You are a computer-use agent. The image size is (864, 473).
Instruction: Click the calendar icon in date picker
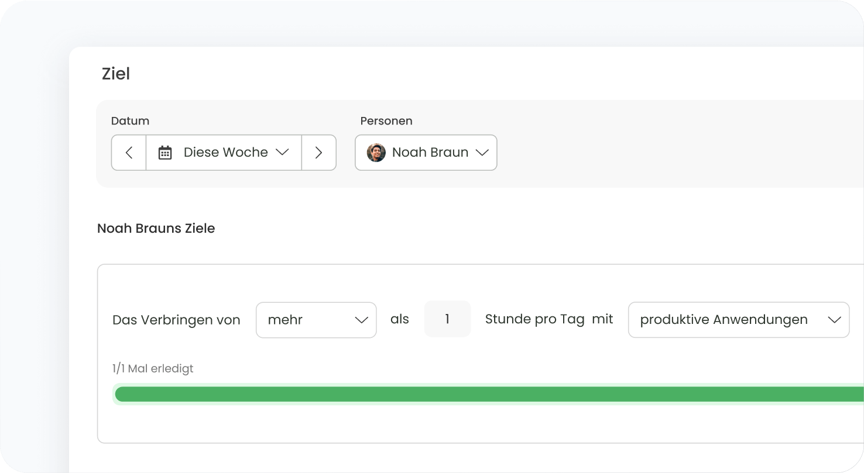click(x=165, y=153)
